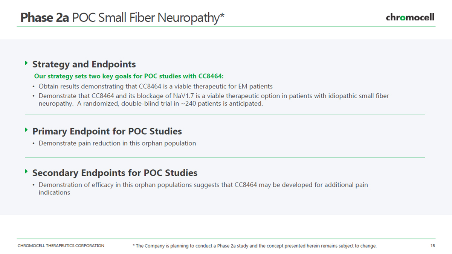Click the divider line above Secondary Endpoints
Screen dimensions: 452x254
point(225,158)
